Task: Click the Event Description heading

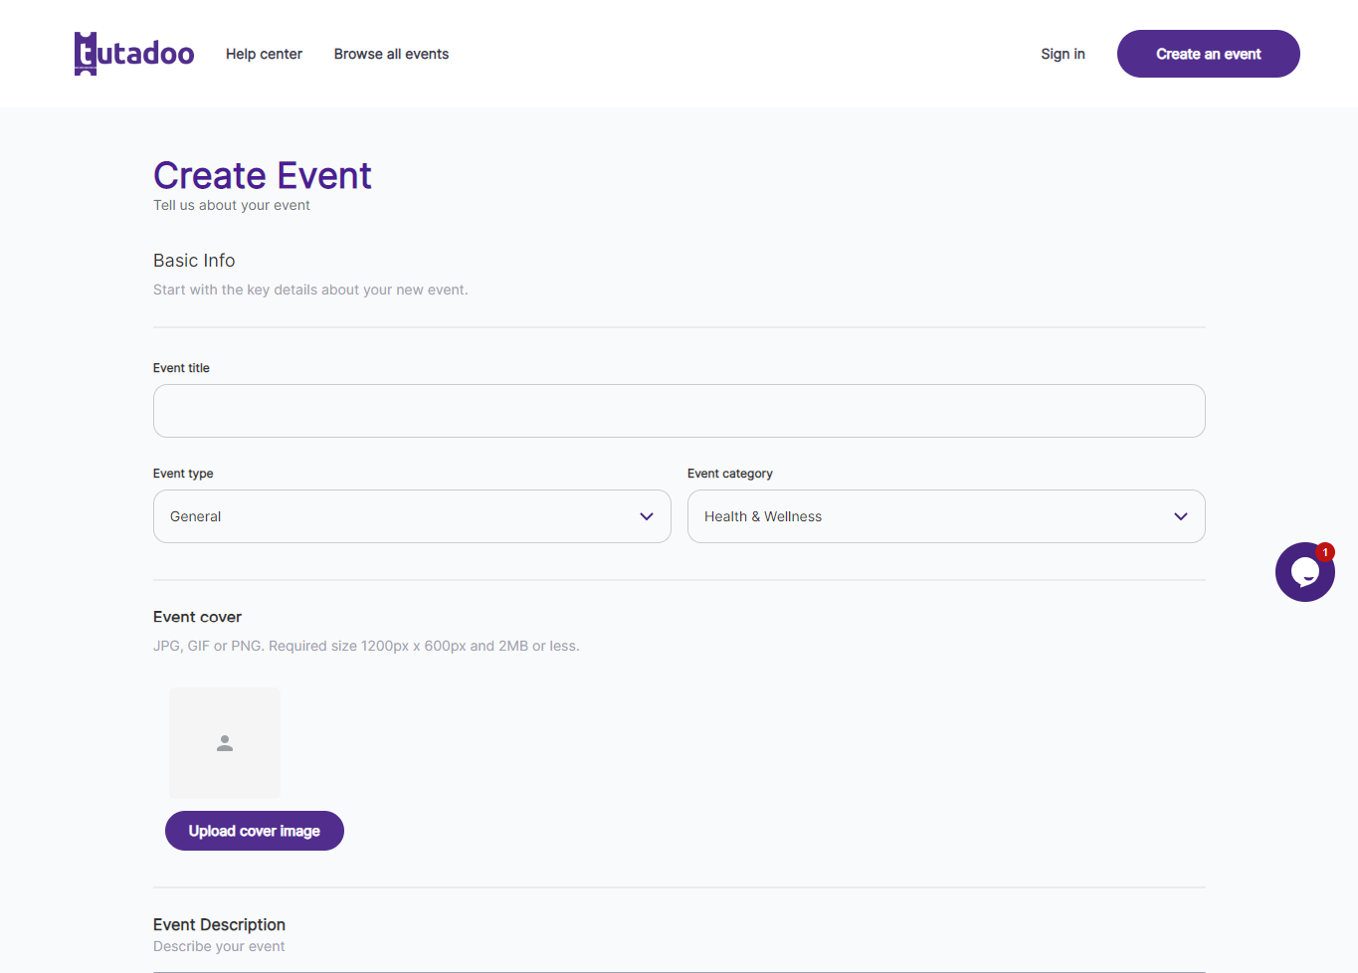Action: click(219, 924)
